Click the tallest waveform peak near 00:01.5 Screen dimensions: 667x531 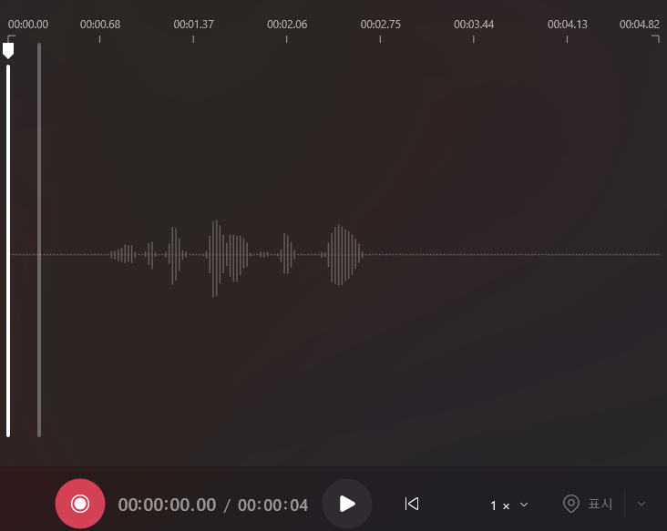(215, 258)
